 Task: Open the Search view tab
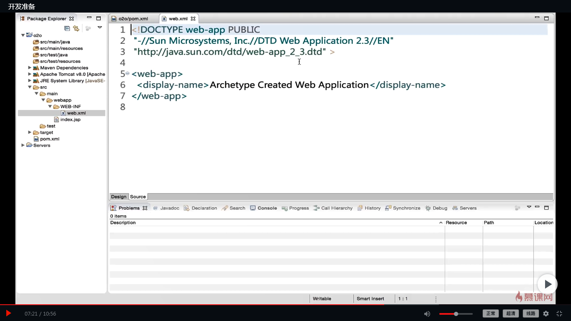(x=234, y=208)
